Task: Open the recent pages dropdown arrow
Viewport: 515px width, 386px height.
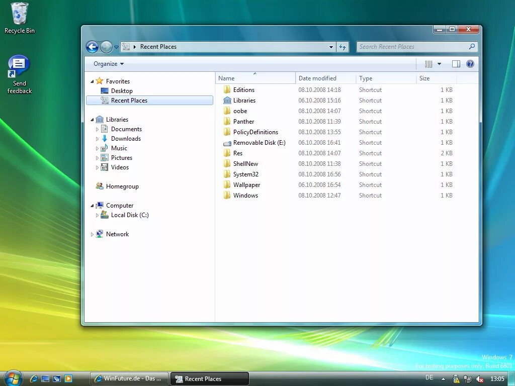Action: [x=116, y=47]
